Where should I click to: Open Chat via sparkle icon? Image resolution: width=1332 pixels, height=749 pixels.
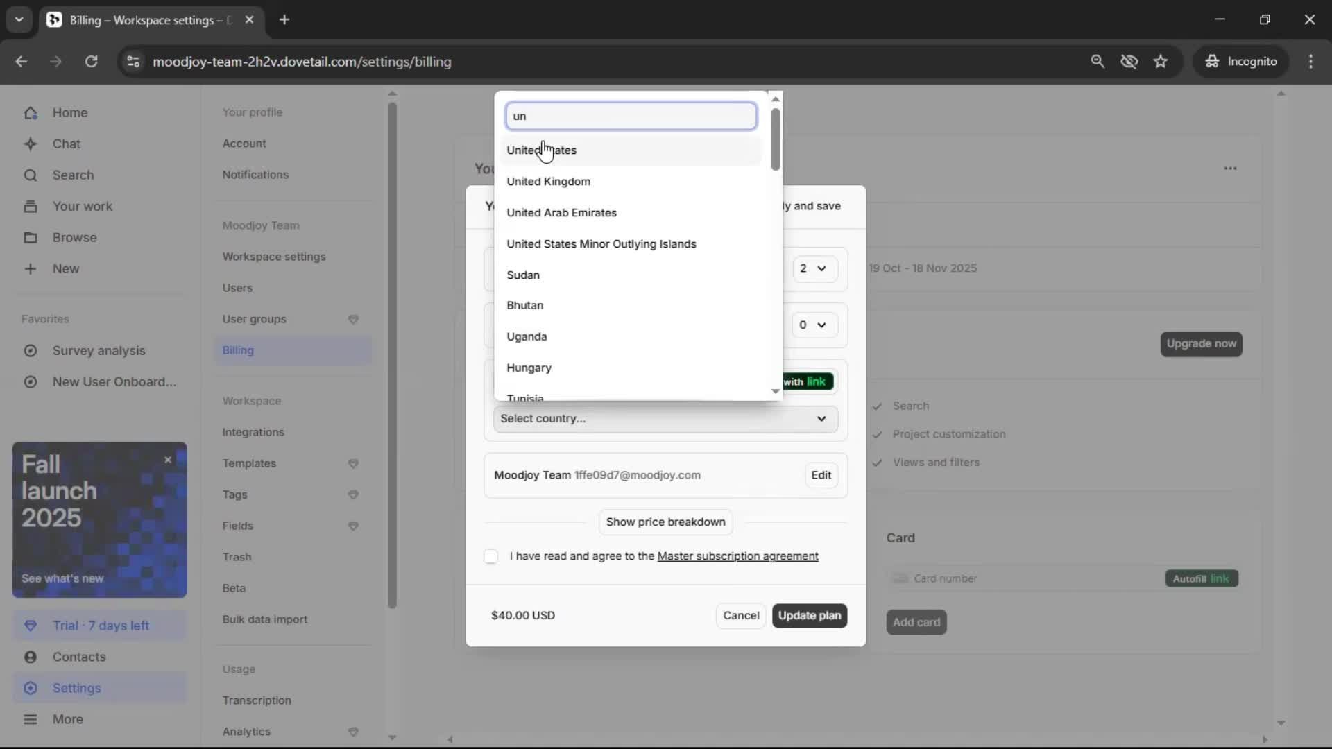click(31, 144)
